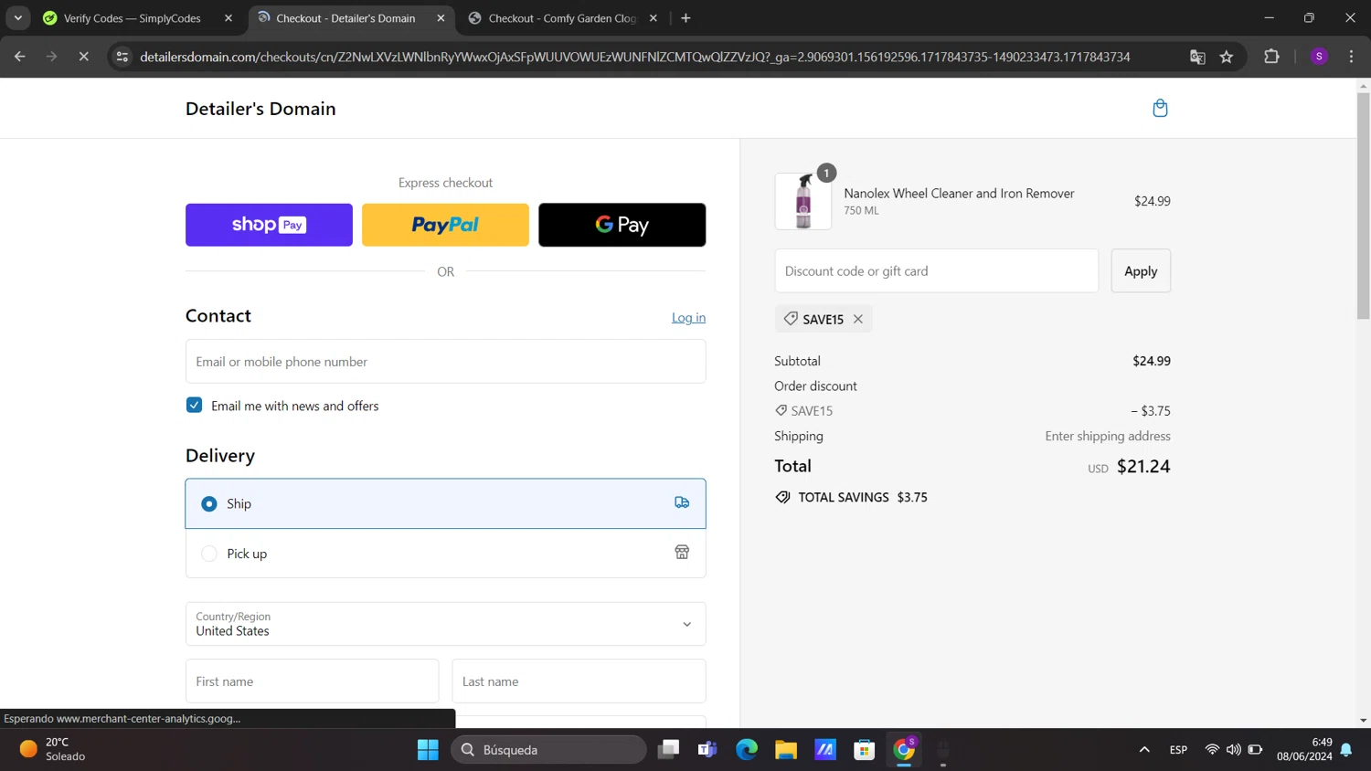Remove the SAVE15 discount code tag
This screenshot has width=1371, height=771.
[857, 319]
